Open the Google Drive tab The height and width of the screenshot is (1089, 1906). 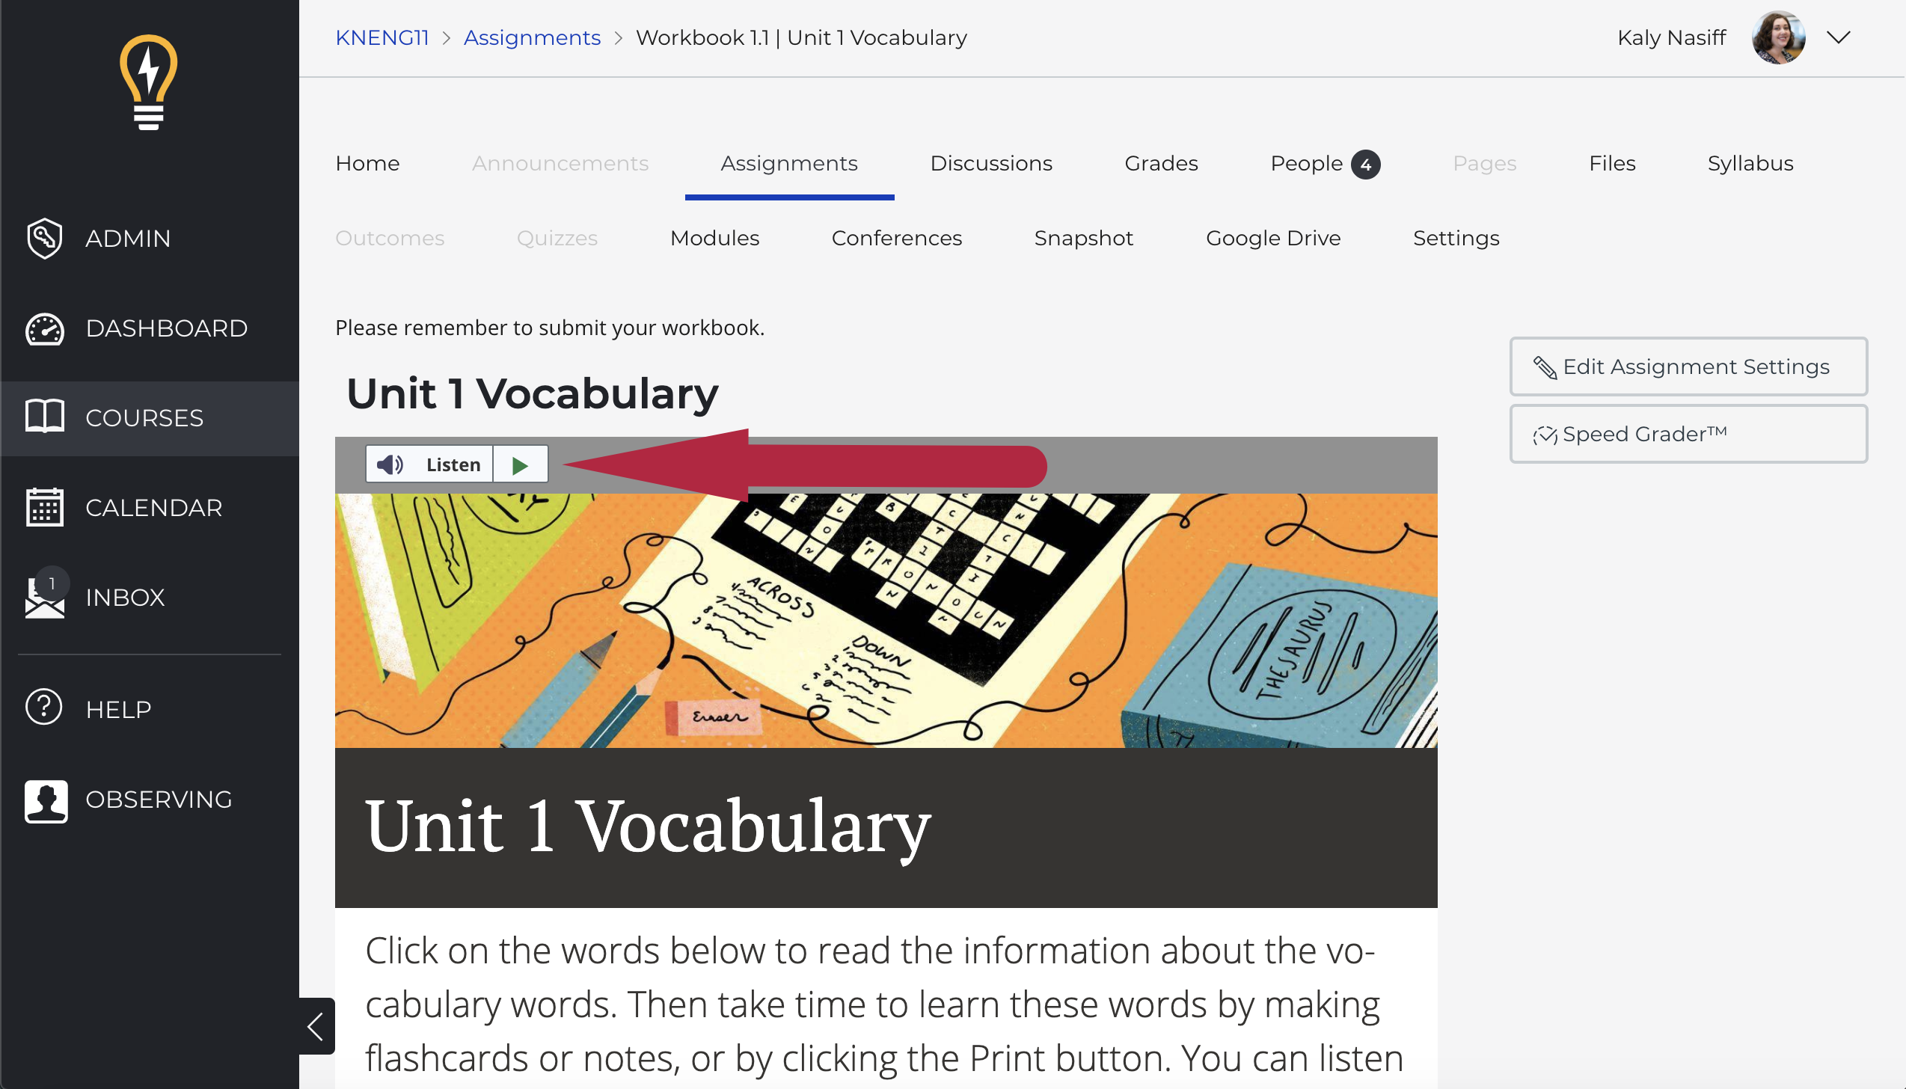click(1273, 238)
